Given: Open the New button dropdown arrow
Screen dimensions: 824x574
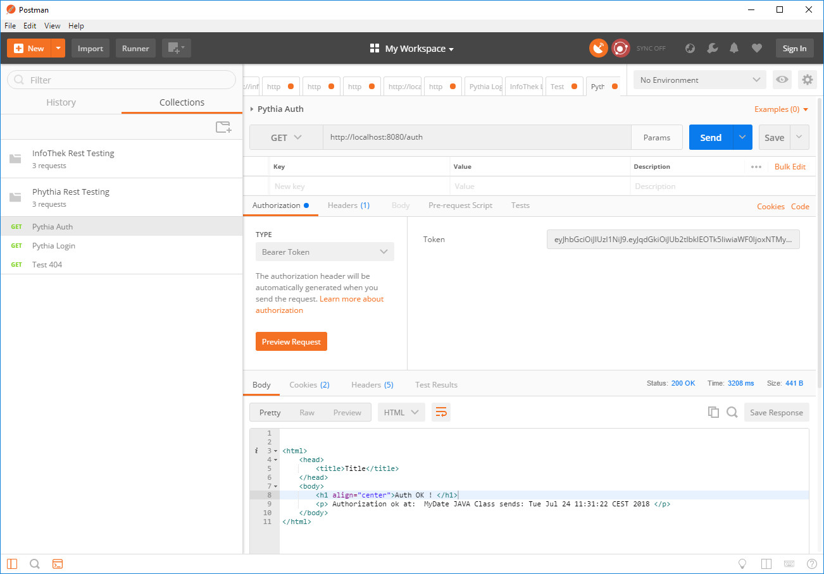Looking at the screenshot, I should pyautogui.click(x=58, y=48).
